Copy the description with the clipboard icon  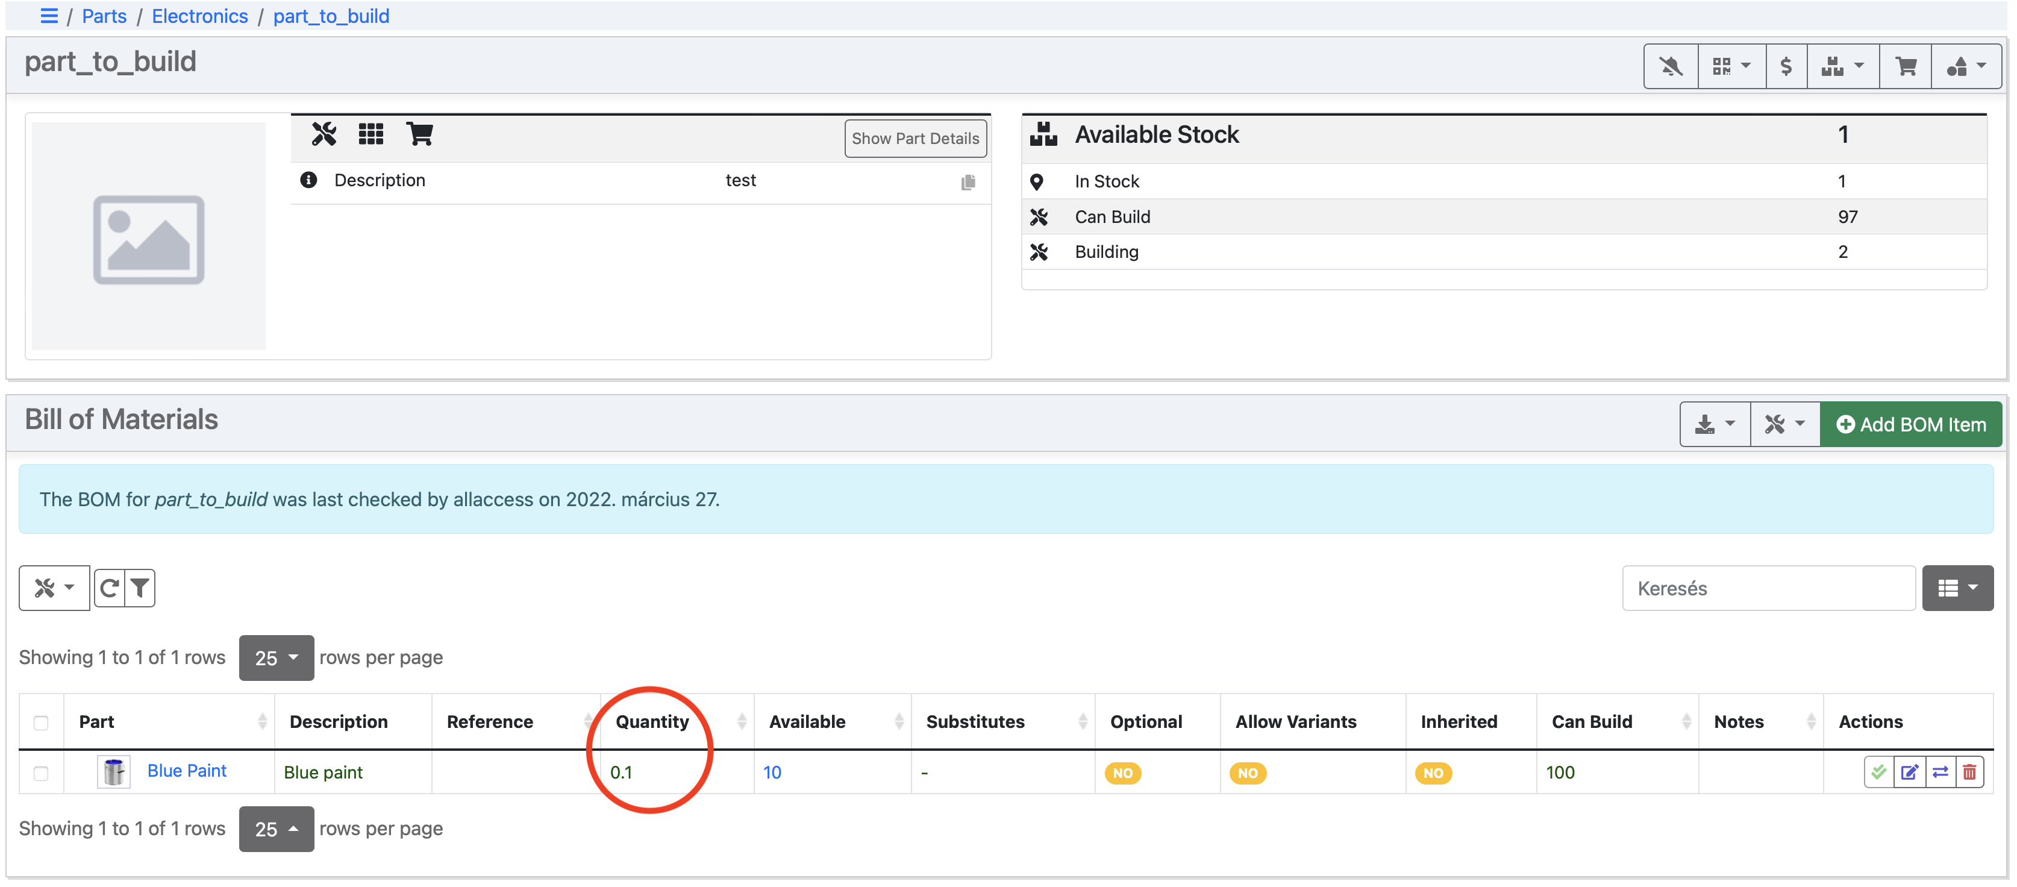pos(968,183)
